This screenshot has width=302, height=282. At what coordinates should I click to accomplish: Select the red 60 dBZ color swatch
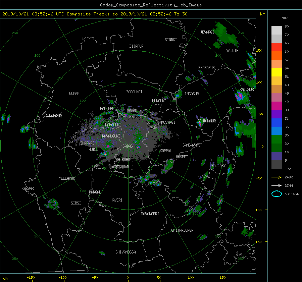[276, 47]
